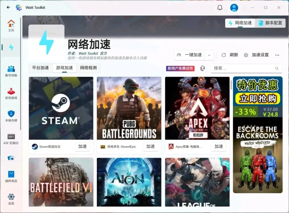This screenshot has width=289, height=213.
Task: Click the more options ellipsis icon
Action: 277,55
